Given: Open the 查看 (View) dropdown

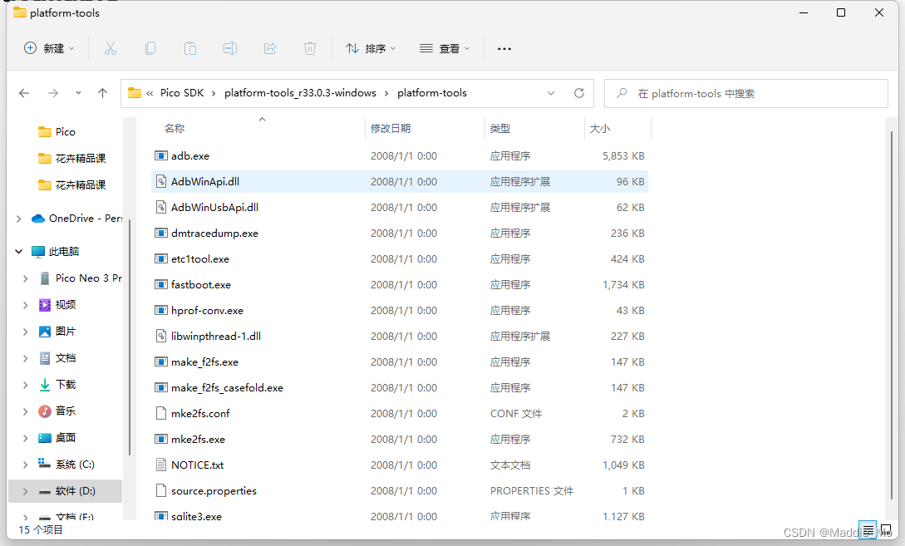Looking at the screenshot, I should pyautogui.click(x=445, y=48).
